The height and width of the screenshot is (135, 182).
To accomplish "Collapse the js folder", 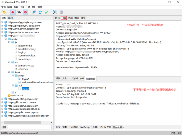I will (x=9, y=42).
